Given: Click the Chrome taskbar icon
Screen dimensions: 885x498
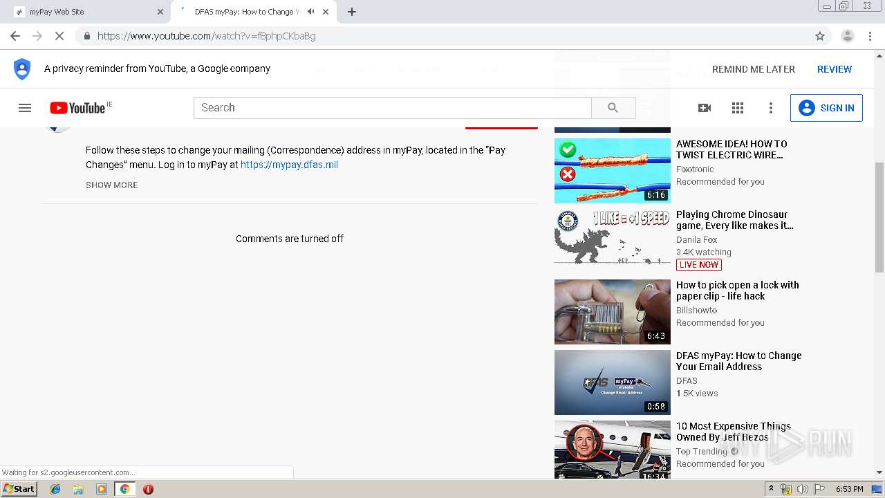Looking at the screenshot, I should pyautogui.click(x=125, y=489).
